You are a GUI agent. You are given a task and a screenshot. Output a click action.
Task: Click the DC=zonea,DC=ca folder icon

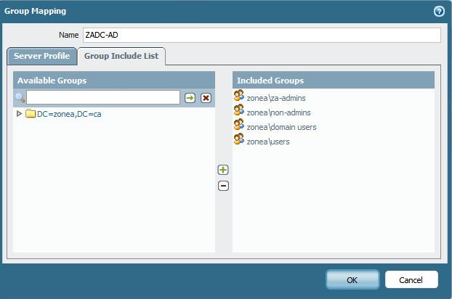pyautogui.click(x=31, y=114)
